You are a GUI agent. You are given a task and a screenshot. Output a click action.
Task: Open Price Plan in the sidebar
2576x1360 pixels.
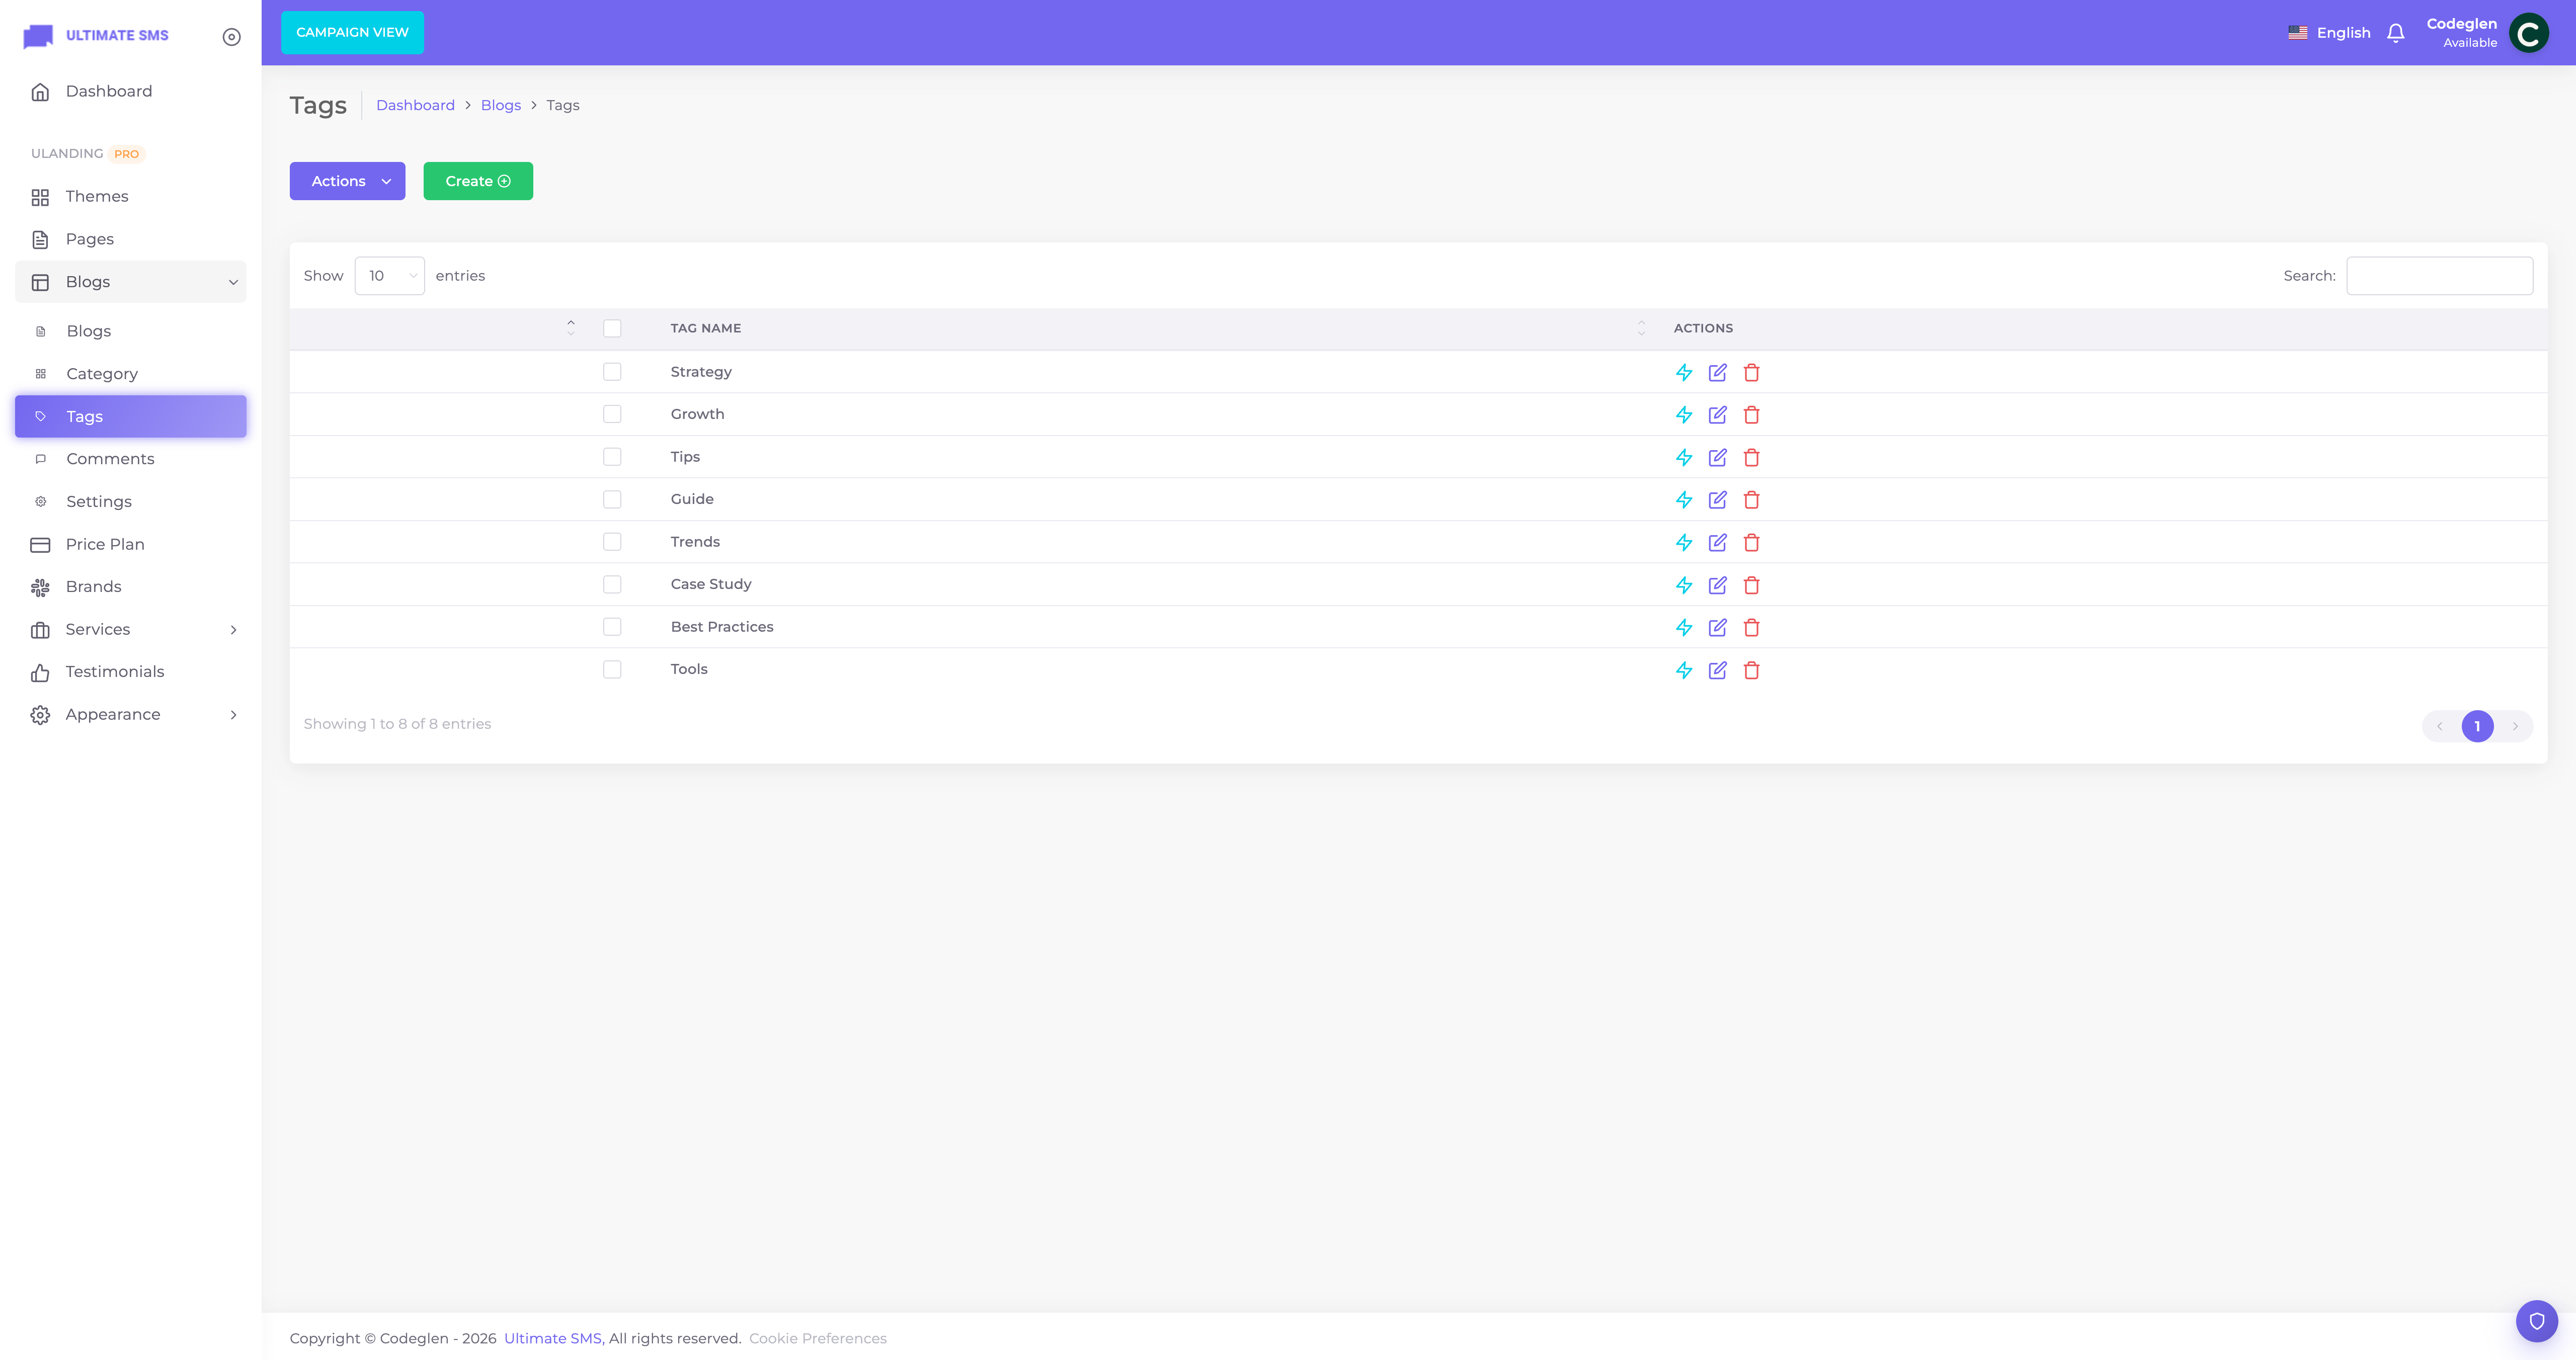131,544
